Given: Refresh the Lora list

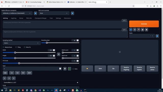Looking at the screenshot, I should tap(72, 13).
